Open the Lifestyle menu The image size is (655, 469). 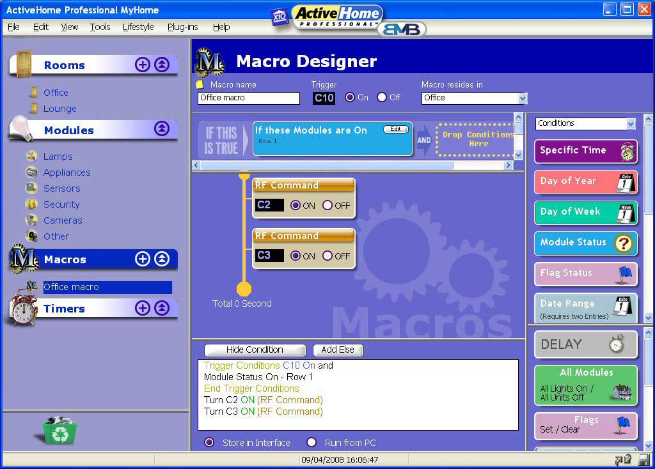point(138,27)
